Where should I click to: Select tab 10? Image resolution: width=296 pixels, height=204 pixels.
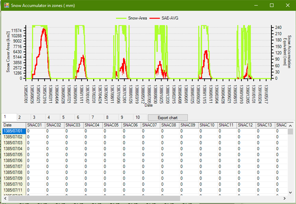click(x=137, y=117)
